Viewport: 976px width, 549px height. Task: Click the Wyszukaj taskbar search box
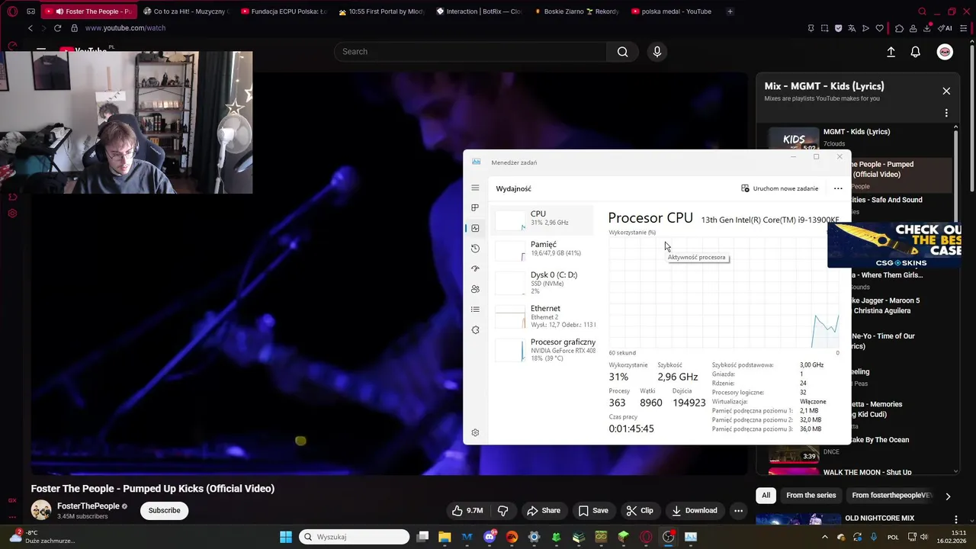click(x=355, y=537)
